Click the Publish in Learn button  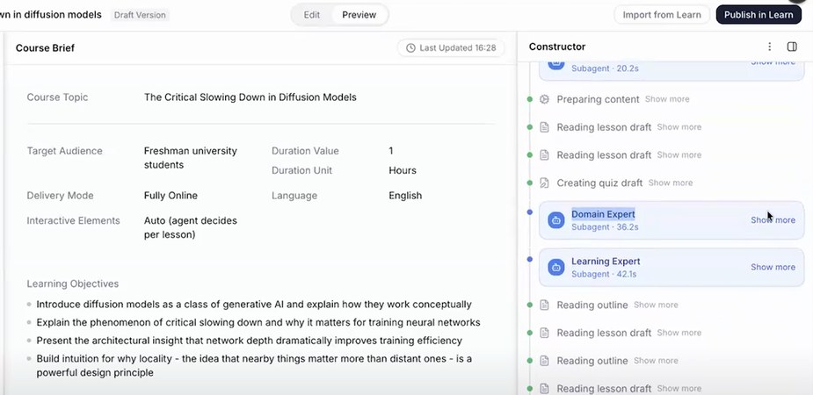[x=759, y=15]
